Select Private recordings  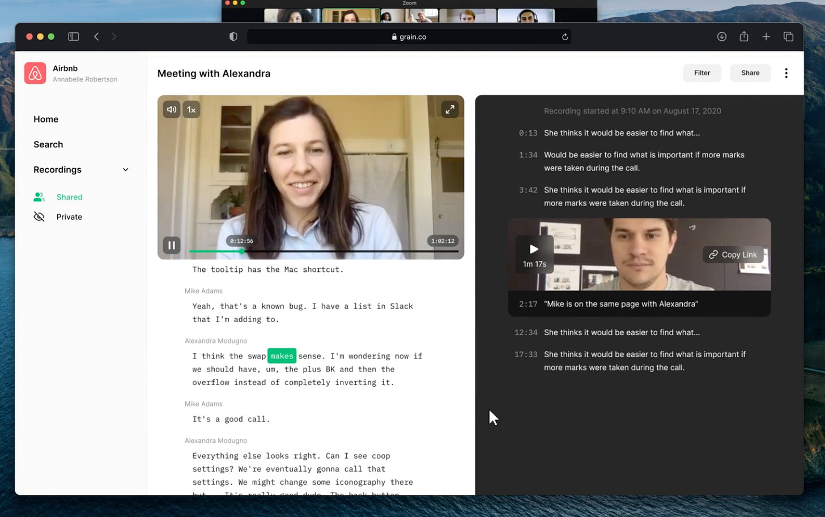pyautogui.click(x=69, y=217)
